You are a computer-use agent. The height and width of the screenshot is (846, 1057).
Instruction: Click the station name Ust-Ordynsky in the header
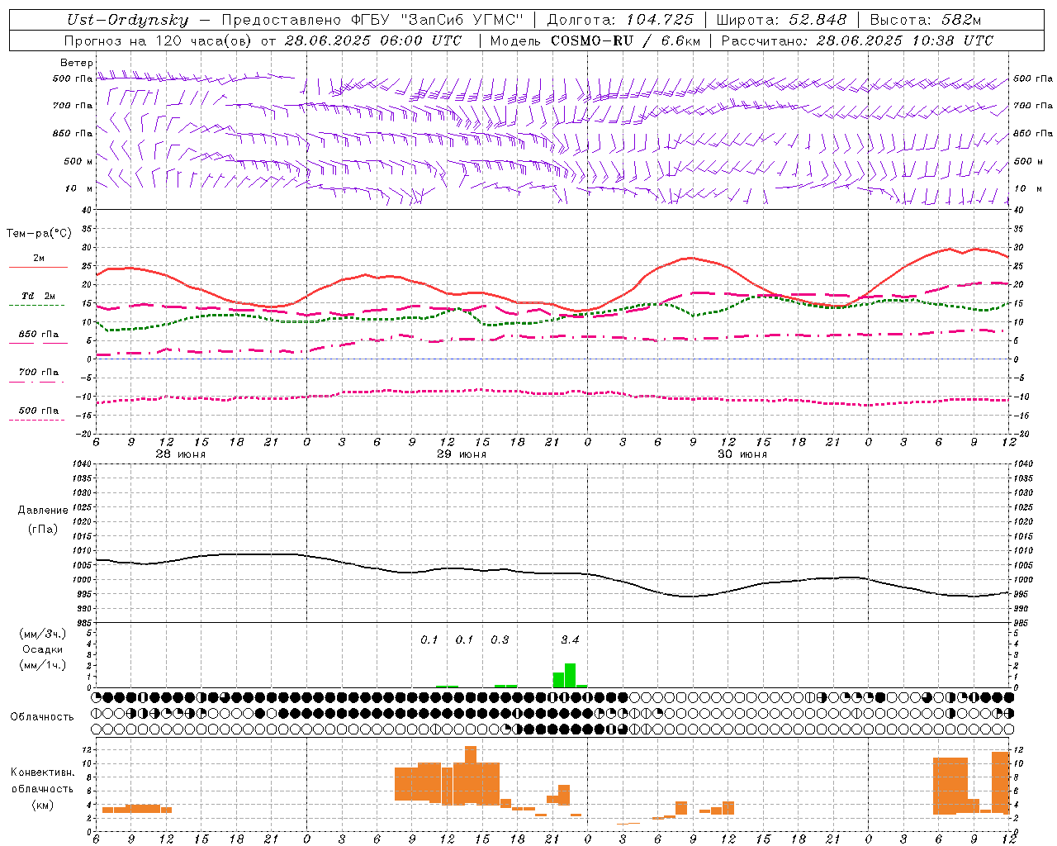tap(128, 21)
